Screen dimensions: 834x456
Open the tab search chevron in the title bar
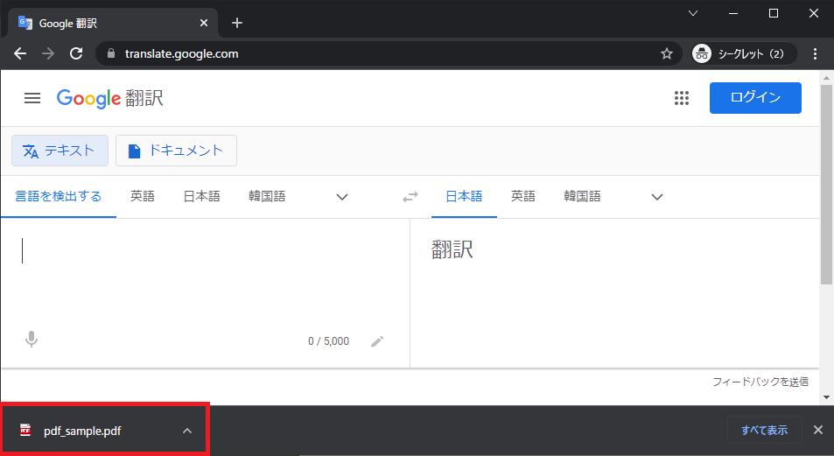point(693,13)
